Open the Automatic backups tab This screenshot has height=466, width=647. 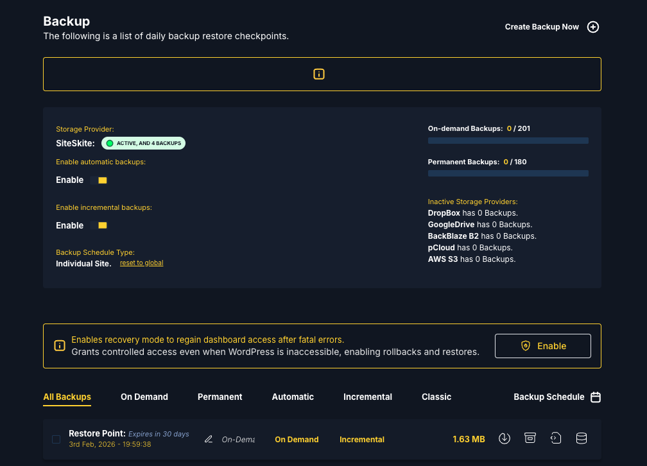[293, 397]
